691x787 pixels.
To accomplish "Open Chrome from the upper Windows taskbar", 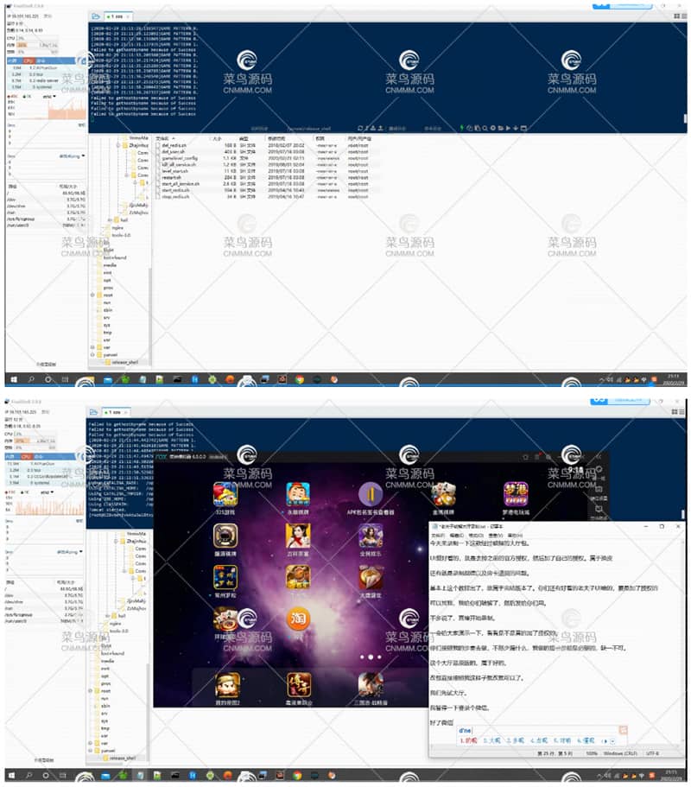I will (300, 380).
